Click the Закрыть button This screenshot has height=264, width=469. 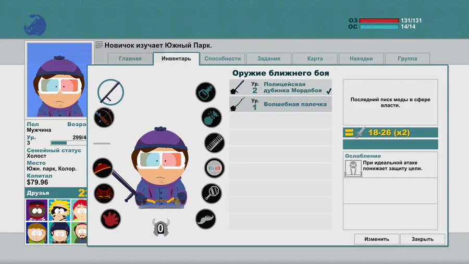[422, 239]
